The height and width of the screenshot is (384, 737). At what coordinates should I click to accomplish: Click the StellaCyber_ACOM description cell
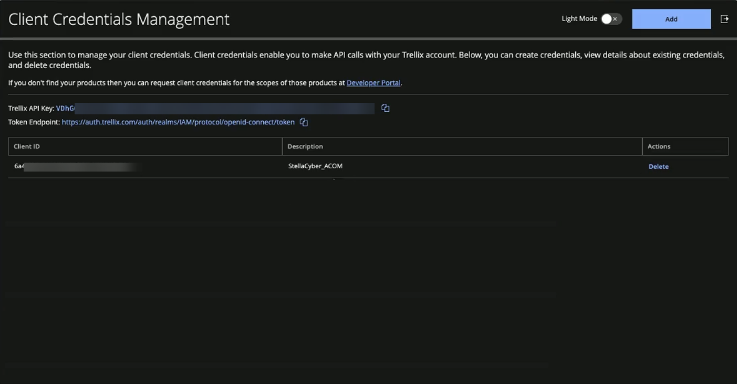[x=315, y=166]
